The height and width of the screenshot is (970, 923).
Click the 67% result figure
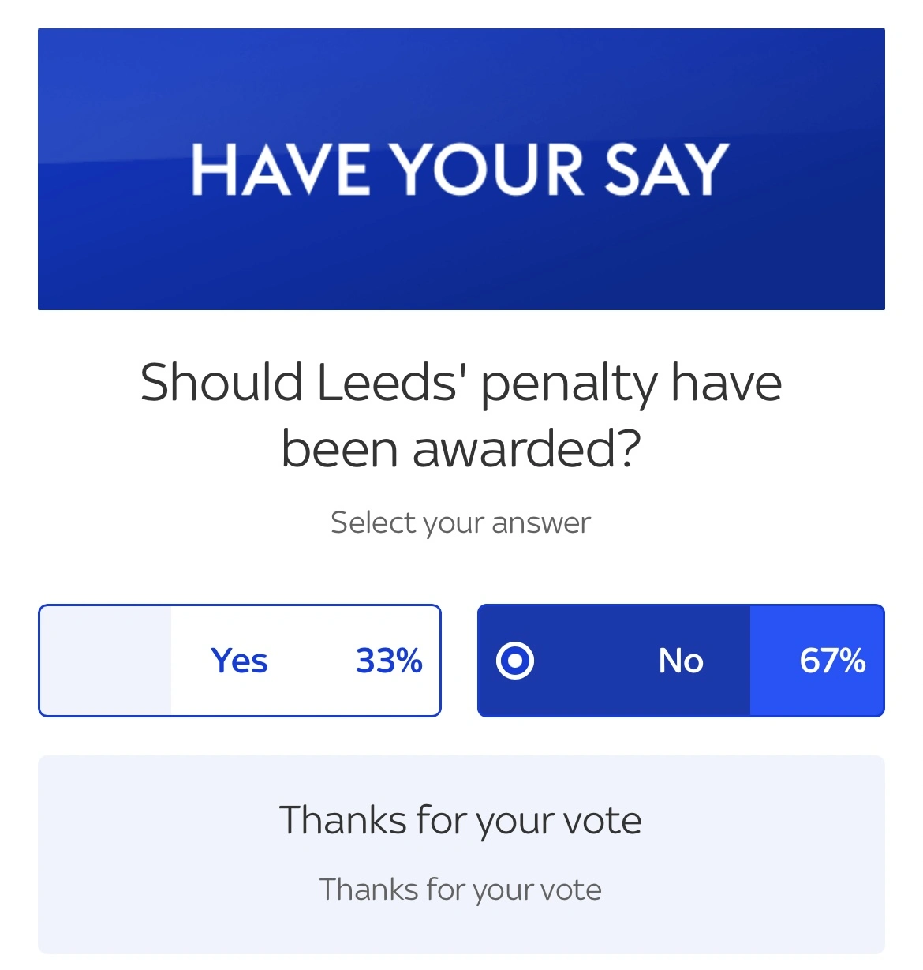click(832, 661)
